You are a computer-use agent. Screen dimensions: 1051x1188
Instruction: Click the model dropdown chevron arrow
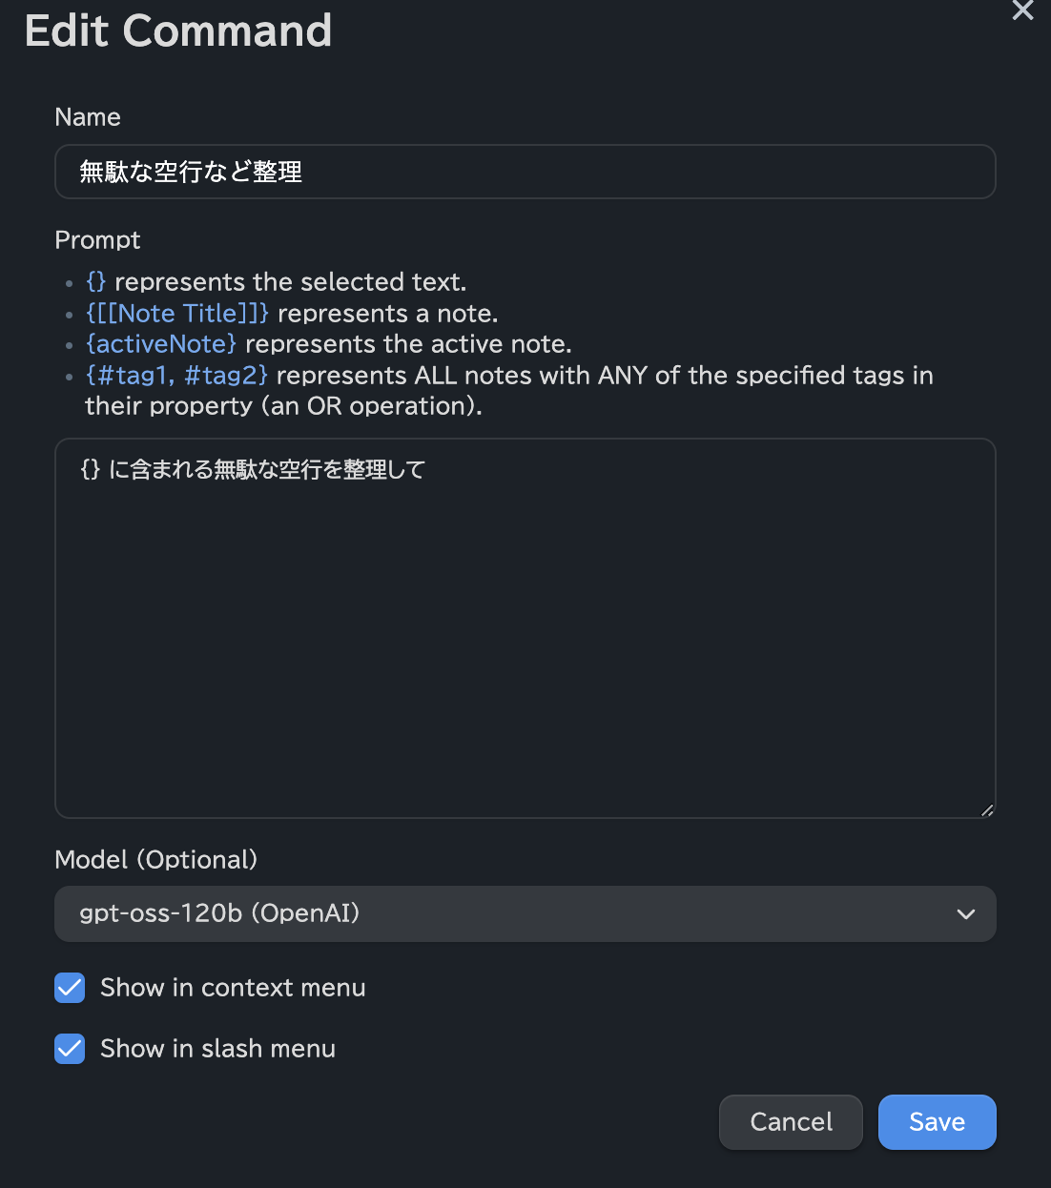tap(965, 914)
